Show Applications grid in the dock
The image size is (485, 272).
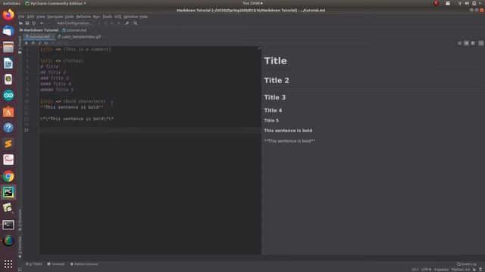pos(8,264)
